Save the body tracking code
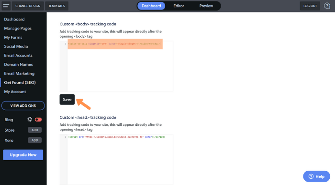335x185 pixels. coord(67,100)
